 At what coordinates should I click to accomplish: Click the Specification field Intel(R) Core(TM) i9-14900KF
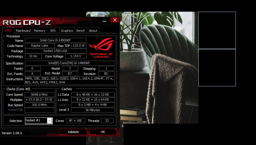click(x=69, y=63)
